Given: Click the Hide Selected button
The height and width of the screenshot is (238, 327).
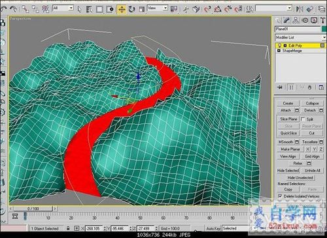Looking at the screenshot, I should [x=288, y=170].
